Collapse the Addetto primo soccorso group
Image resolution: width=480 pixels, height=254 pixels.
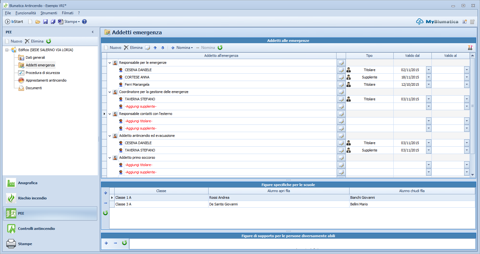[110, 158]
